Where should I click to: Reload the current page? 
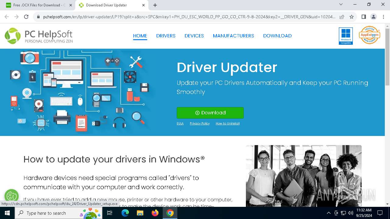[x=26, y=17]
